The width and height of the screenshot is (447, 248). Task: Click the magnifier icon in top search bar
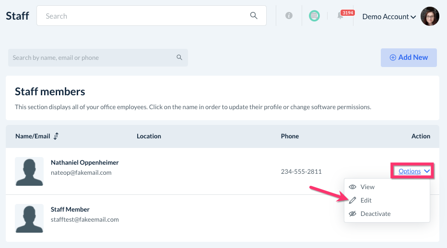pyautogui.click(x=254, y=16)
